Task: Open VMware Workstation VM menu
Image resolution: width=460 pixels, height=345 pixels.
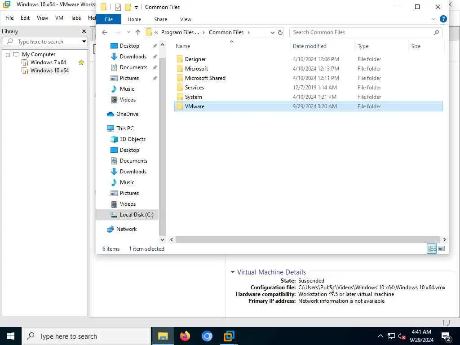Action: 59,18
